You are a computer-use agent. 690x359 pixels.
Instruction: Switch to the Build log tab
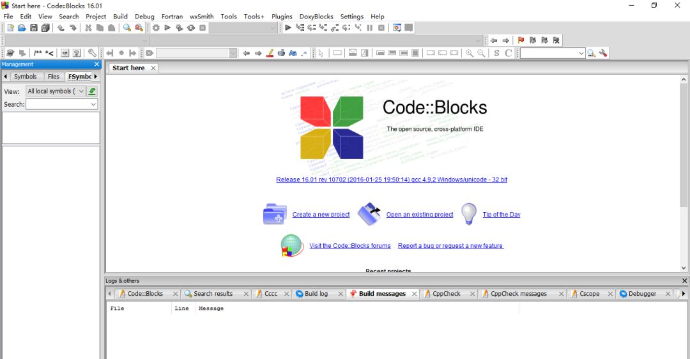[x=316, y=293]
